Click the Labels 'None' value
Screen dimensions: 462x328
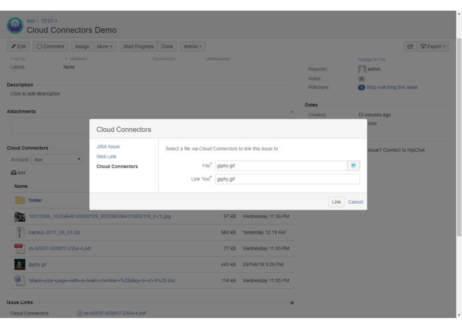[69, 67]
